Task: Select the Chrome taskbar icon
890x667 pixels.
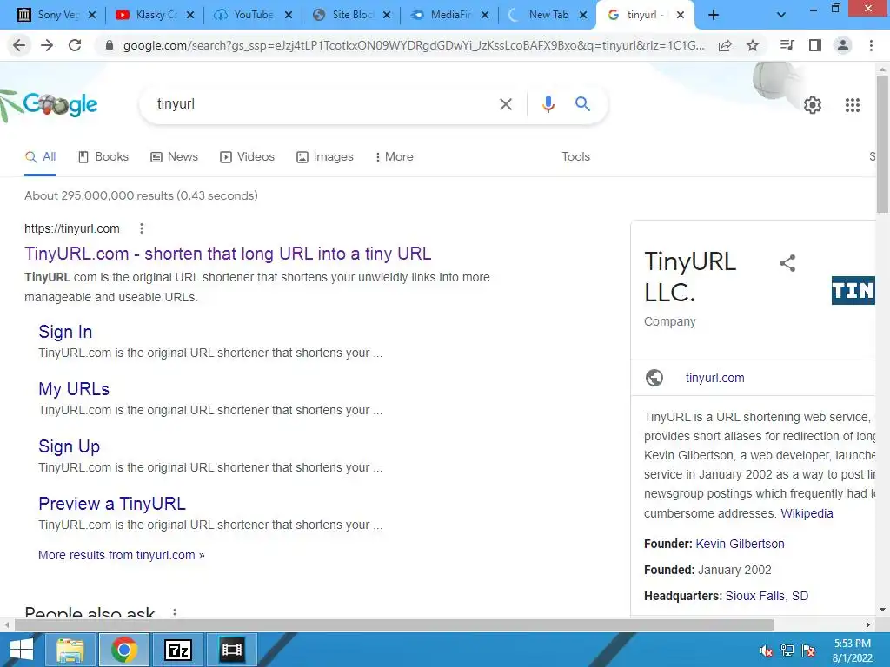Action: 124,650
